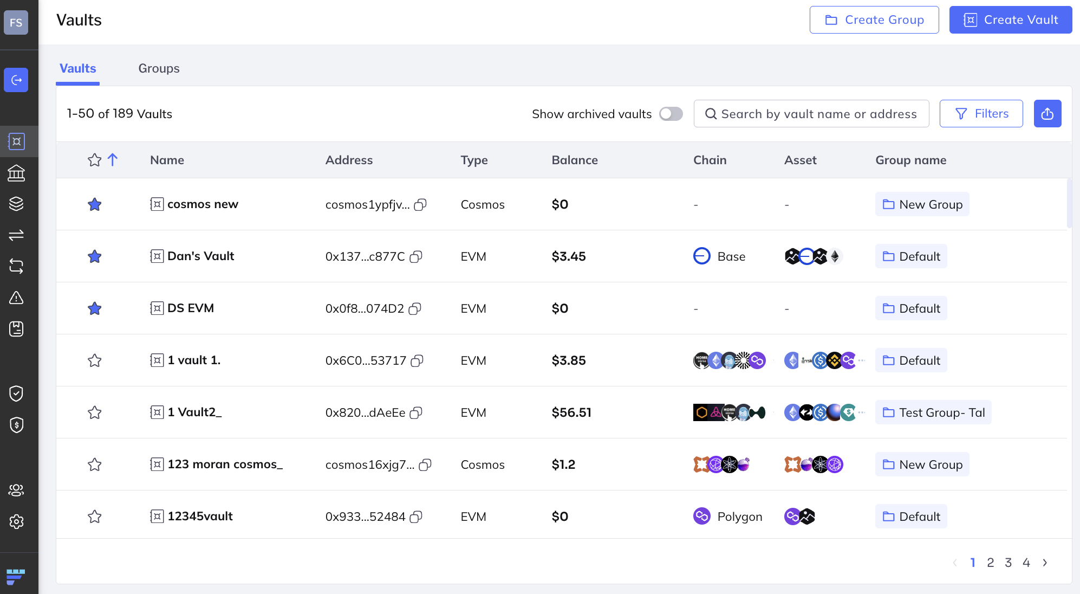Copy the cosmos16xjg7 address
The height and width of the screenshot is (594, 1080).
(425, 464)
